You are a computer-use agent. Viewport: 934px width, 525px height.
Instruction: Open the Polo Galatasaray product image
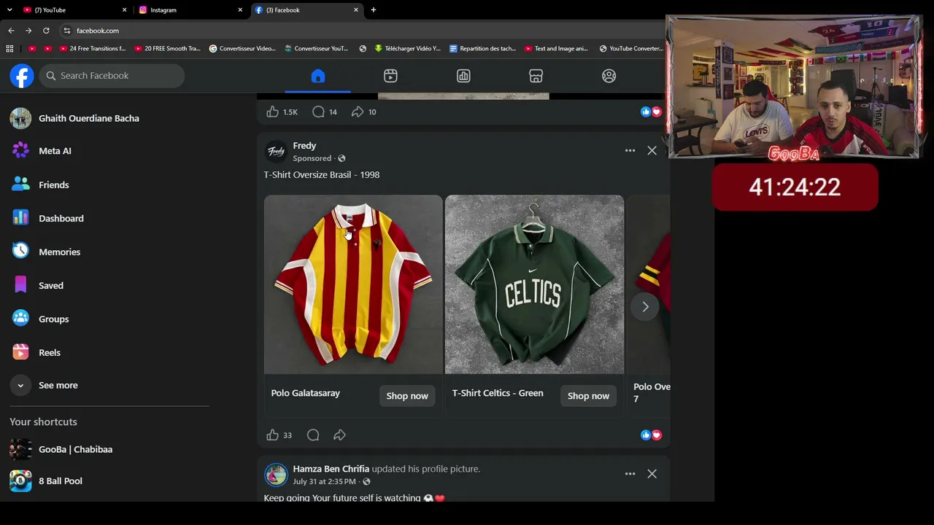point(353,284)
